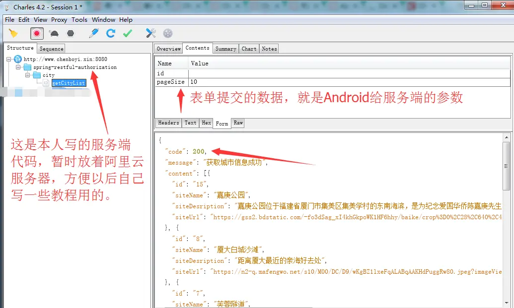Click the pageSize value 10 cell
The image size is (514, 308).
(349, 82)
